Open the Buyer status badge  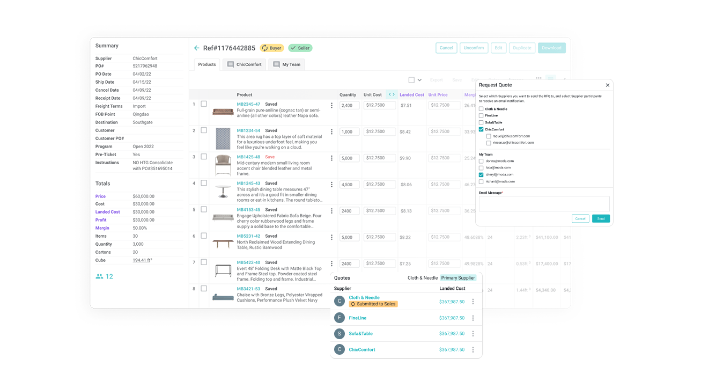[x=272, y=48]
